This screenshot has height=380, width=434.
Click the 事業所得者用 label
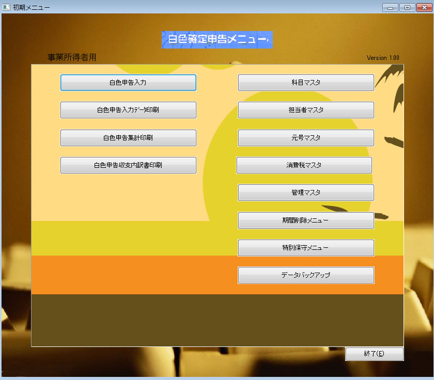point(72,57)
